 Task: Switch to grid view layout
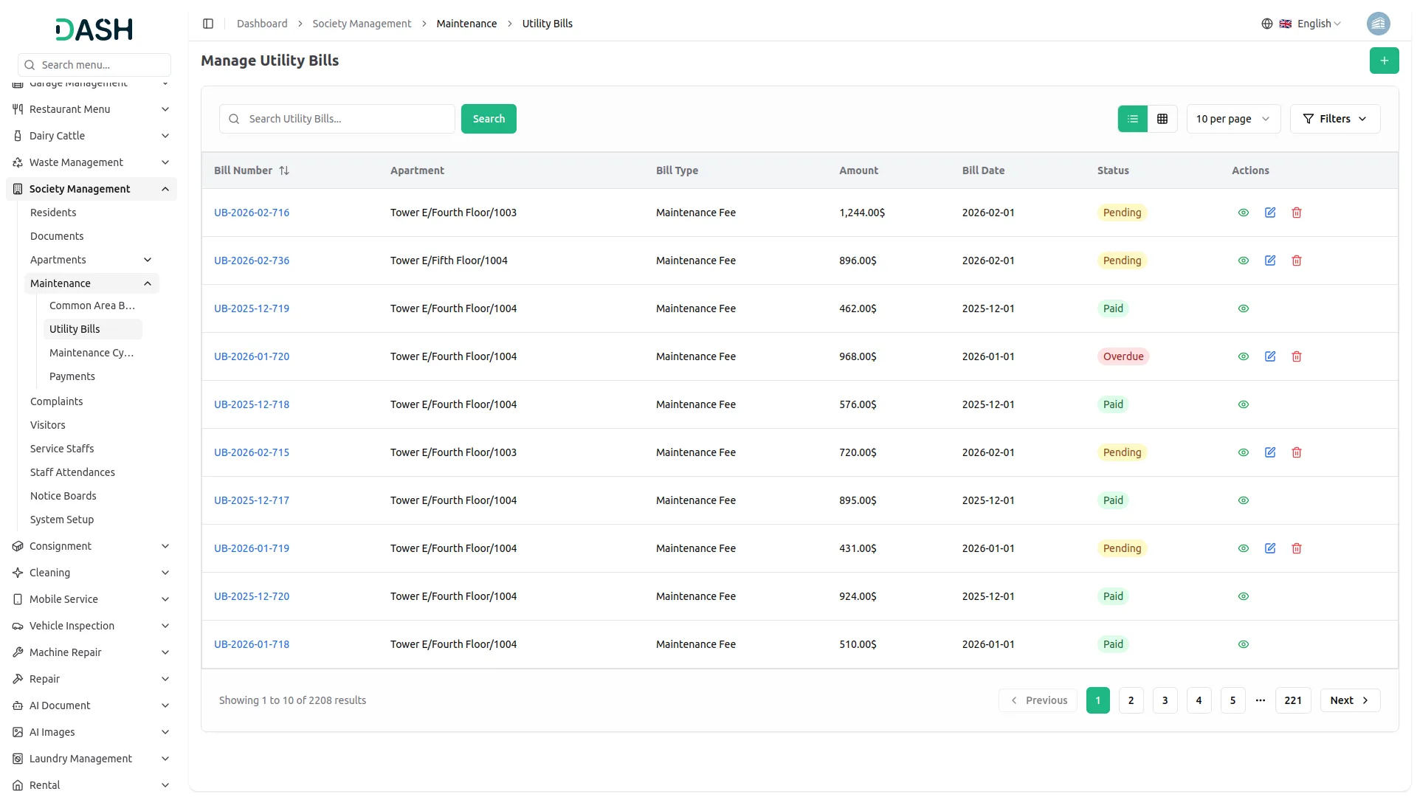1162,119
